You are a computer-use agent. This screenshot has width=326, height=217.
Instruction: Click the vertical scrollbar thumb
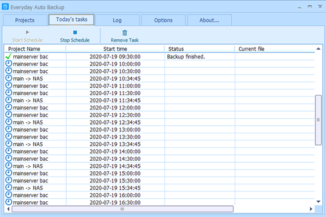point(318,120)
